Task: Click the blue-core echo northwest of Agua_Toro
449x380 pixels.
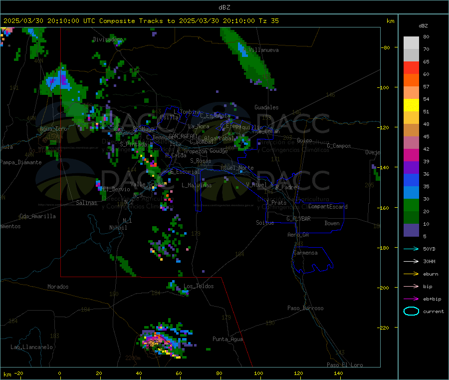Action: click(x=59, y=79)
